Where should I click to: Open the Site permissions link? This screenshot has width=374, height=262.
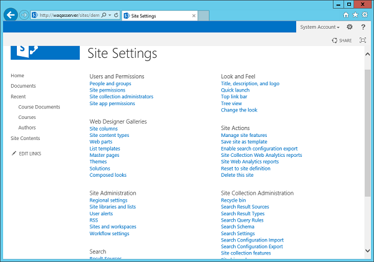click(x=107, y=90)
